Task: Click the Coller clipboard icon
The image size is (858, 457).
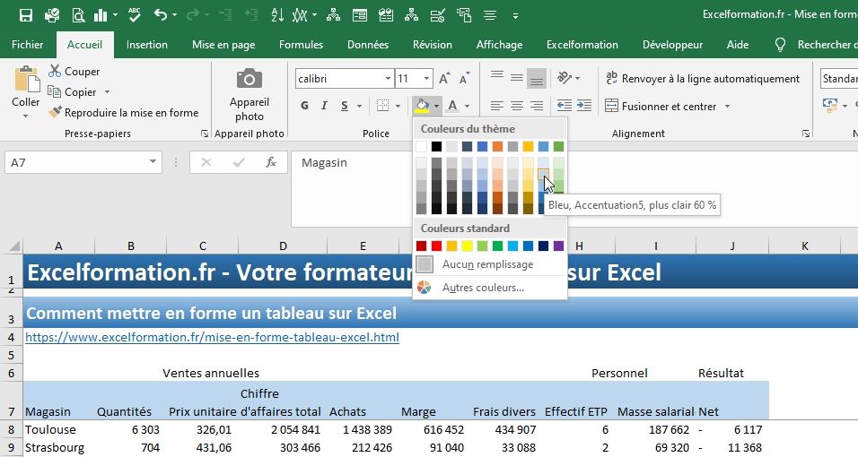Action: tap(26, 81)
